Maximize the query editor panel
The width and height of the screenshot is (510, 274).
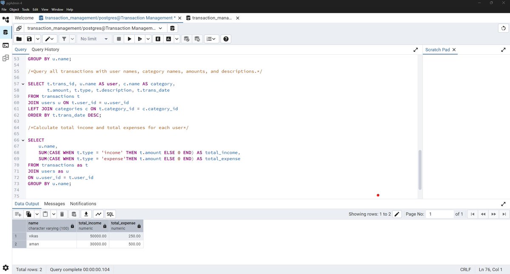(x=416, y=50)
